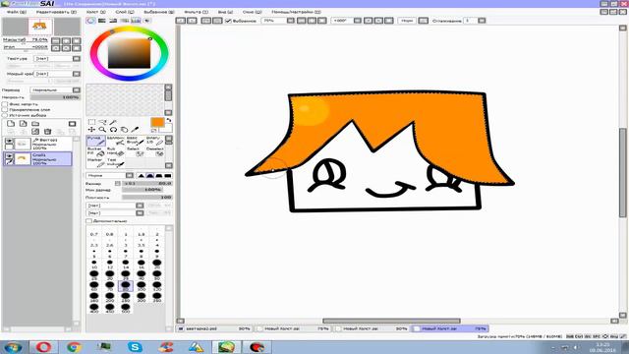This screenshot has width=629, height=354.
Task: Select brush size 500 preset
Action: click(126, 309)
